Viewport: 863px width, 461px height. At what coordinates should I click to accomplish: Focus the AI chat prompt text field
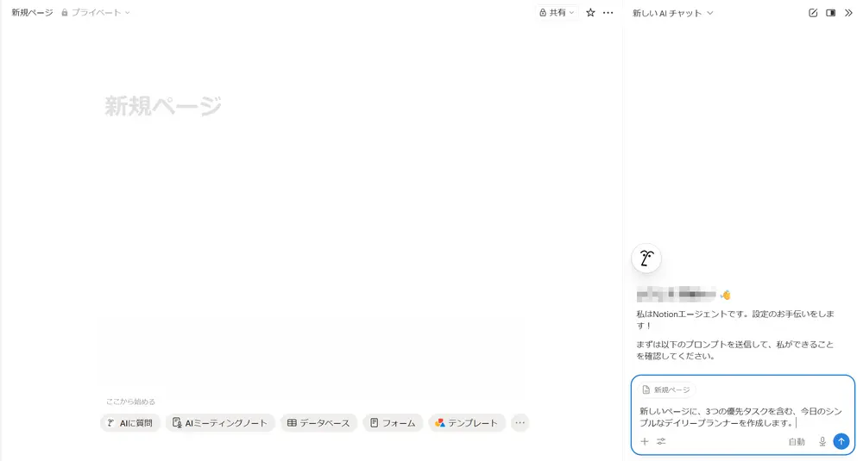(740, 417)
